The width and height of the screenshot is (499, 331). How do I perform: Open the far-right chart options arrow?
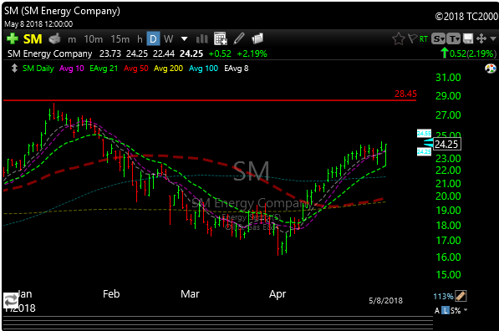tap(493, 38)
